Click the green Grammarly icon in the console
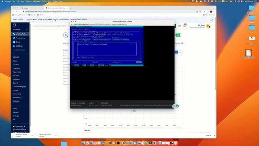The width and height of the screenshot is (259, 146). coord(177,106)
